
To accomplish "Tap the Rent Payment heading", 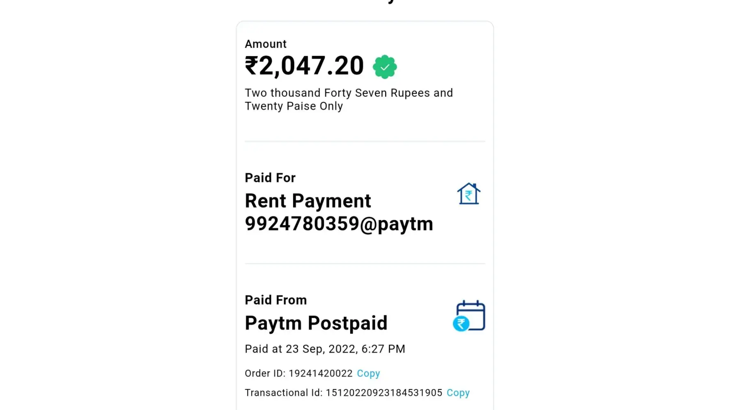I will coord(308,201).
